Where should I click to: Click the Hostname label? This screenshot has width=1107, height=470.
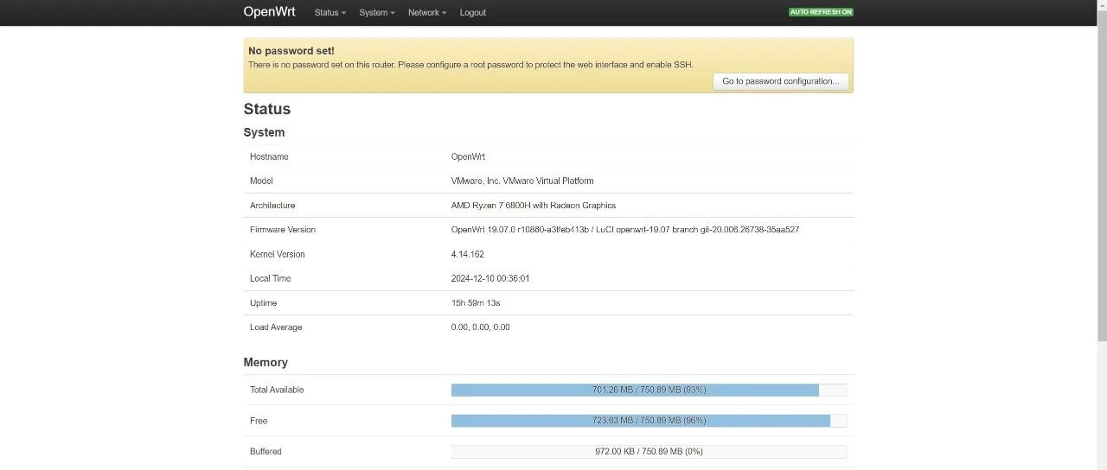269,156
